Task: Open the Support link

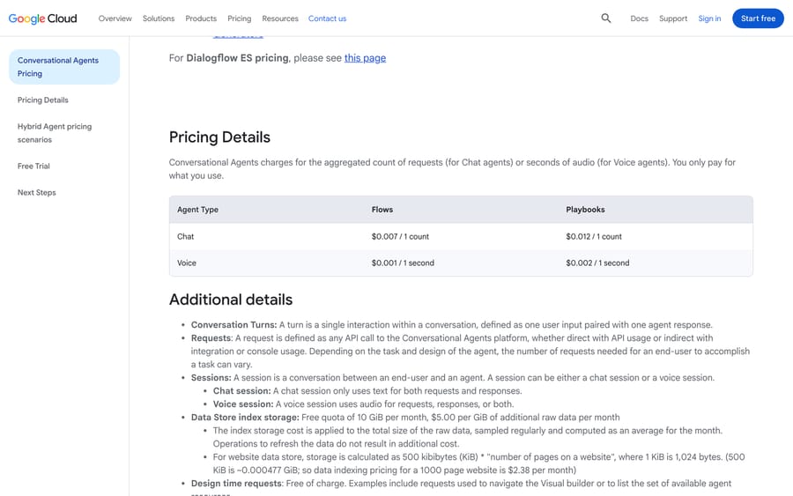Action: (673, 19)
